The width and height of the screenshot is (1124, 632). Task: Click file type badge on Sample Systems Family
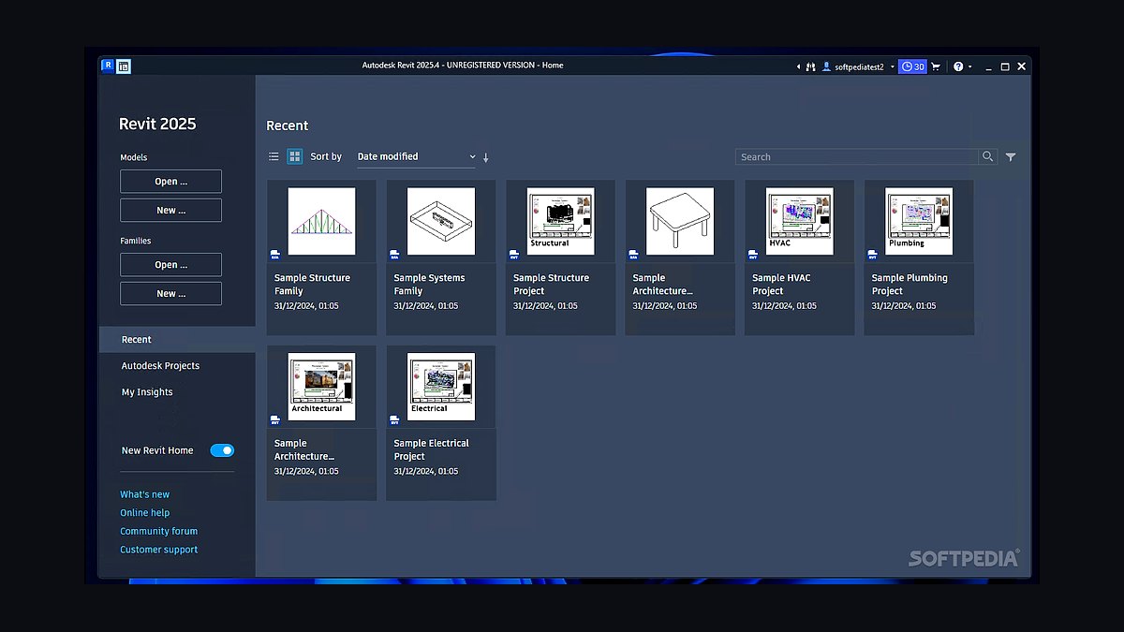point(395,255)
